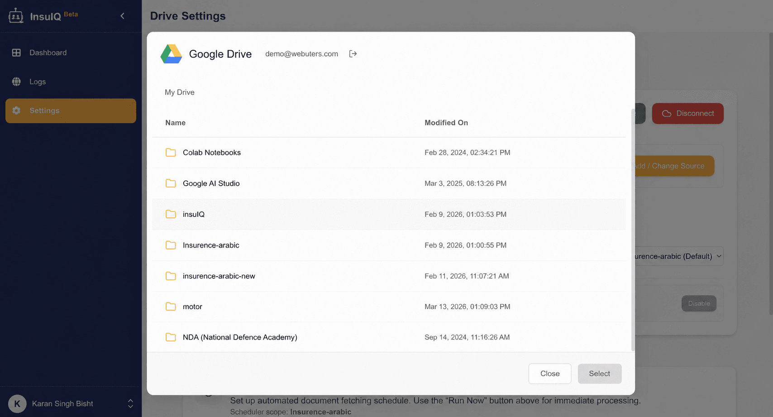Click the date Mar 3, 2025, 08:13:26 PM
Image resolution: width=773 pixels, height=417 pixels.
(466, 183)
